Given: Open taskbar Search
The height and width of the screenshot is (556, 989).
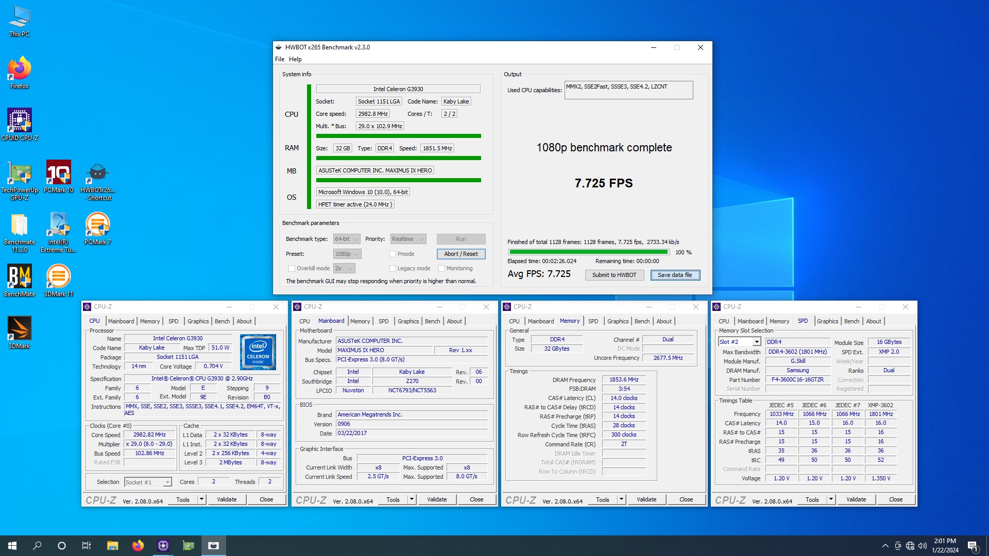Looking at the screenshot, I should (x=37, y=546).
